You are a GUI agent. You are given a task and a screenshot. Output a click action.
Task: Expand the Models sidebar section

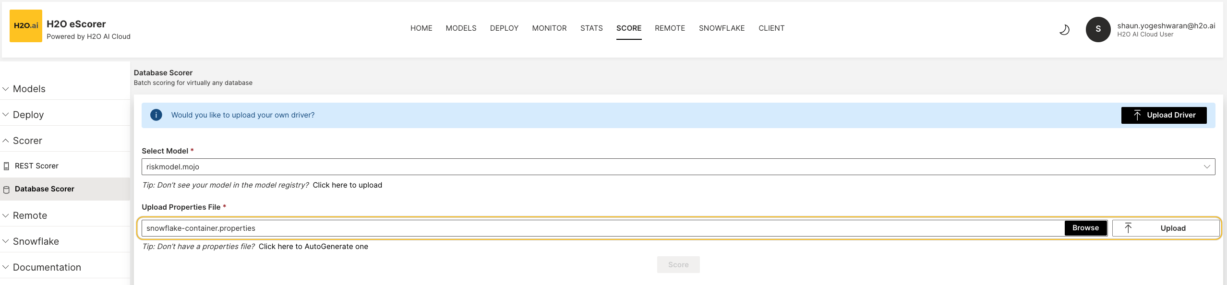(65, 89)
